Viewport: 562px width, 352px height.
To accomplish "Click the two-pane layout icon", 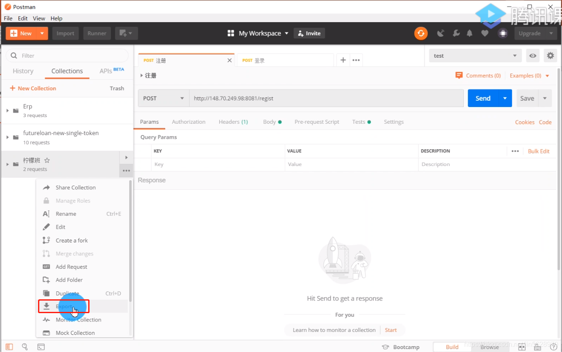I will click(522, 347).
